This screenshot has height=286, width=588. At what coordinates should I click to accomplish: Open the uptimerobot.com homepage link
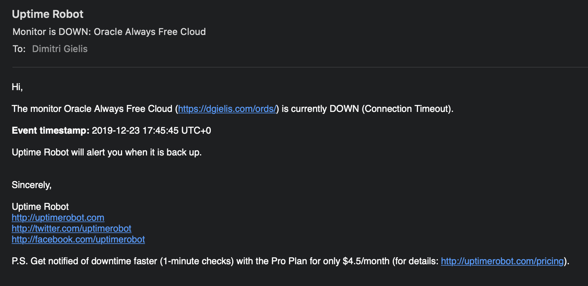click(58, 218)
